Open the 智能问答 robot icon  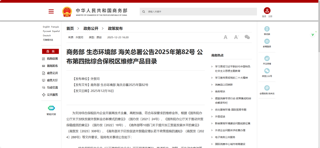point(52,108)
